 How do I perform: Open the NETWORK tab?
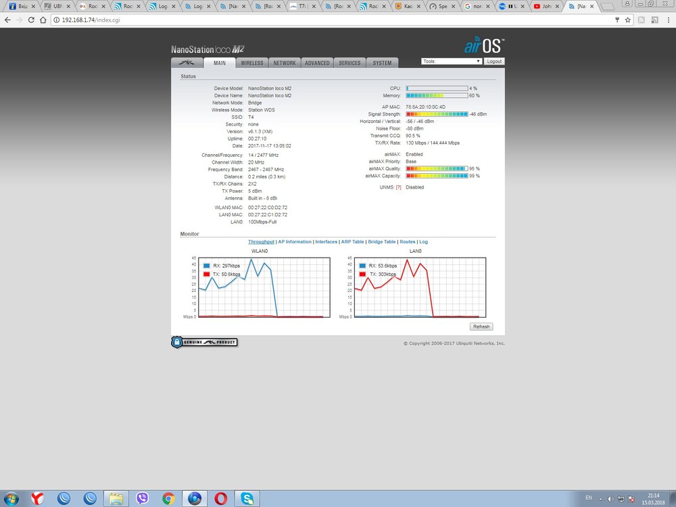pyautogui.click(x=285, y=63)
